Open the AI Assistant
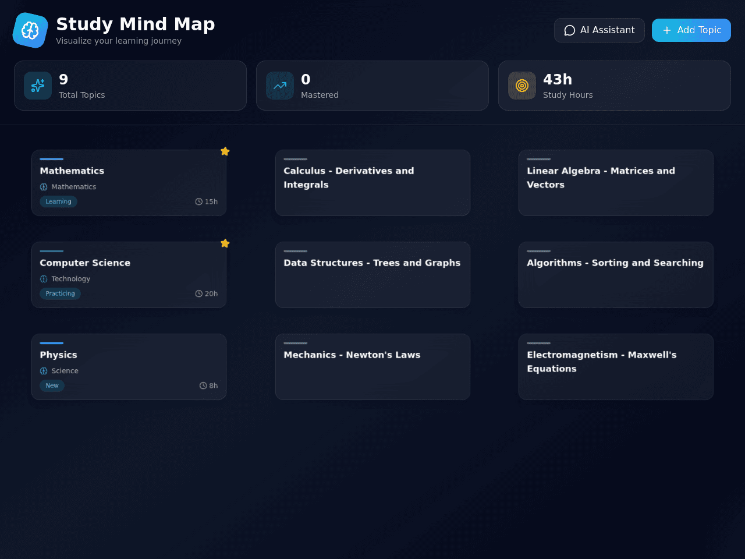745x559 pixels. click(599, 30)
